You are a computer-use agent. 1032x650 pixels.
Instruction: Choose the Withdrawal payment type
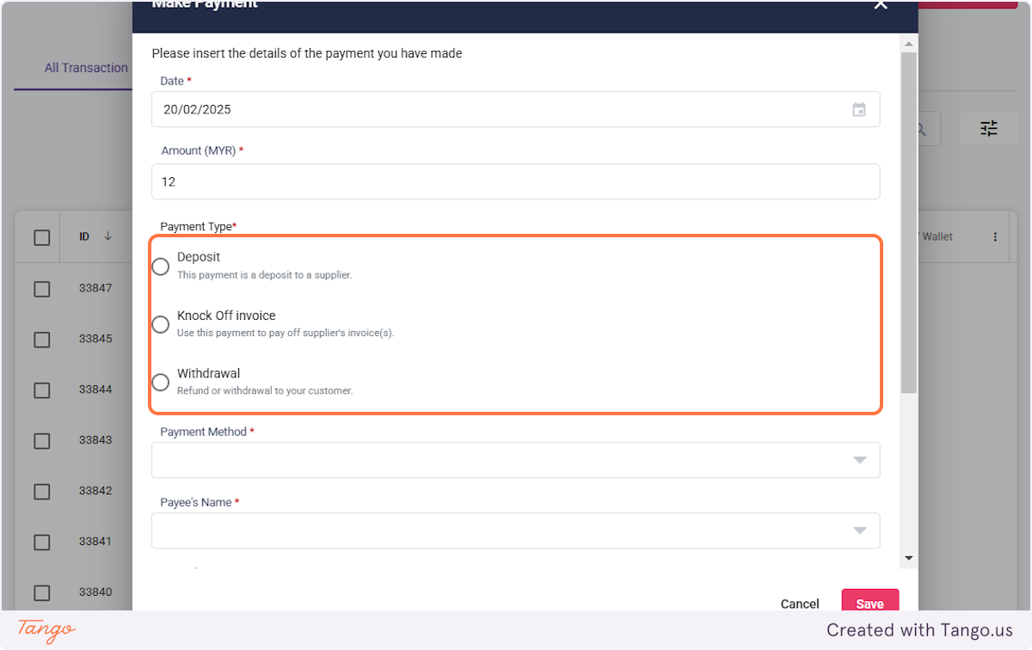pos(161,382)
